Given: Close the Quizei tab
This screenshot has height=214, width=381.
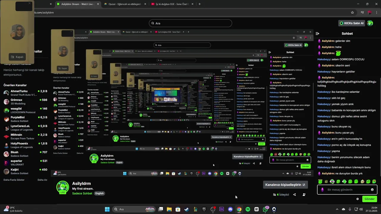Looking at the screenshot, I should pos(145,4).
